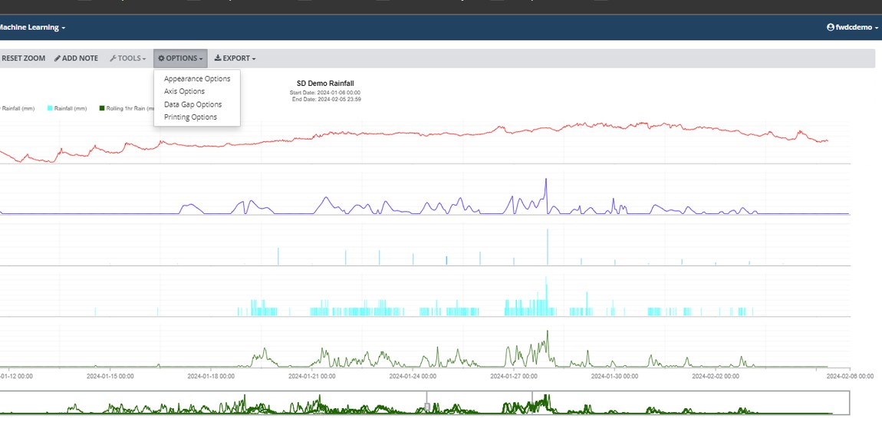Toggle cyan Rainfall (mm) legend series

[67, 108]
